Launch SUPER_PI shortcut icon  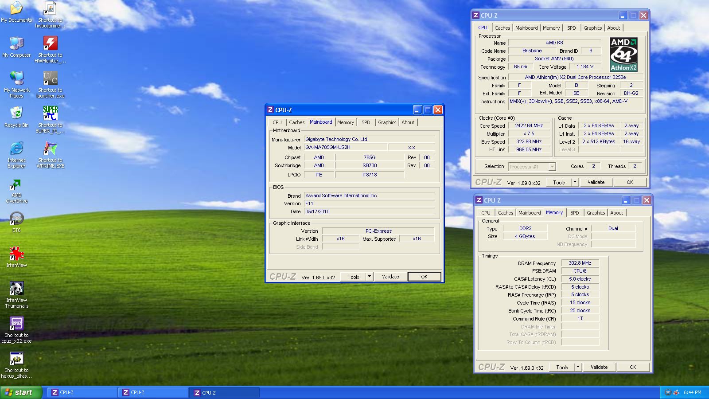(50, 119)
